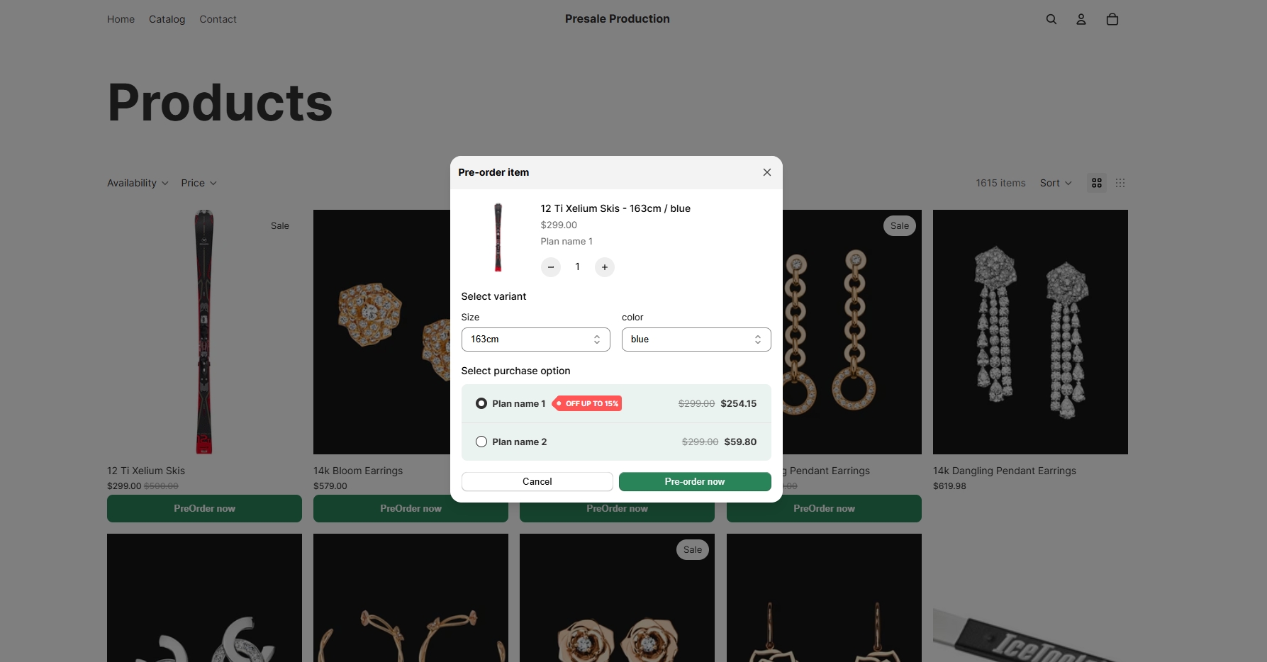Click the ski thumbnail in the dialog
Image resolution: width=1267 pixels, height=662 pixels.
click(498, 237)
